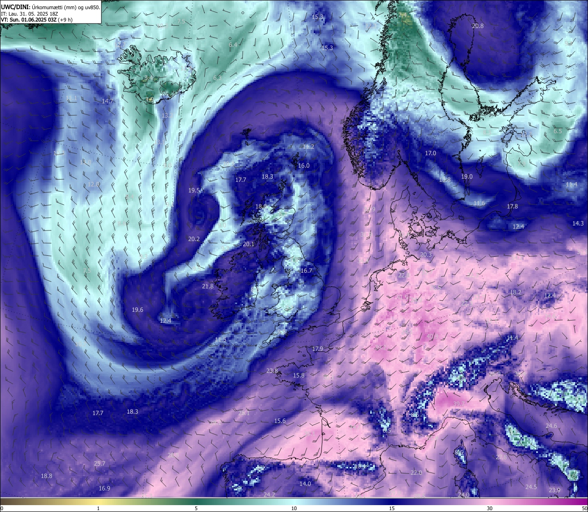Select the 14.7 value west of Iceland
This screenshot has width=588, height=512.
[x=107, y=101]
